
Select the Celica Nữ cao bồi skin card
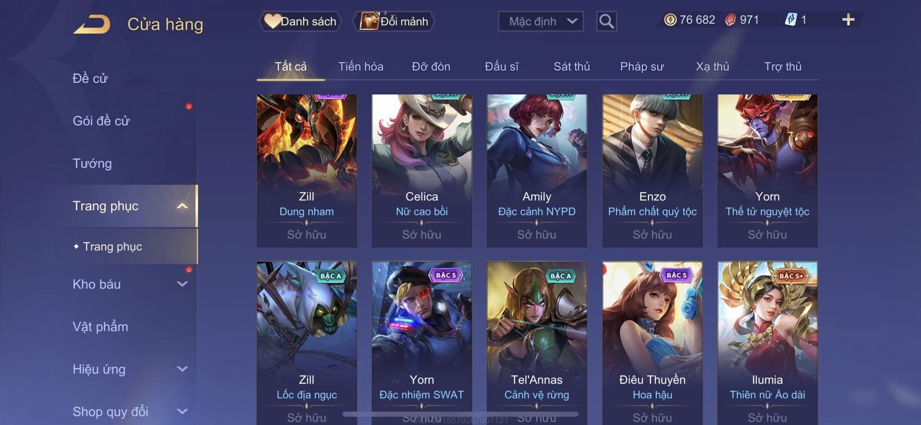422,170
